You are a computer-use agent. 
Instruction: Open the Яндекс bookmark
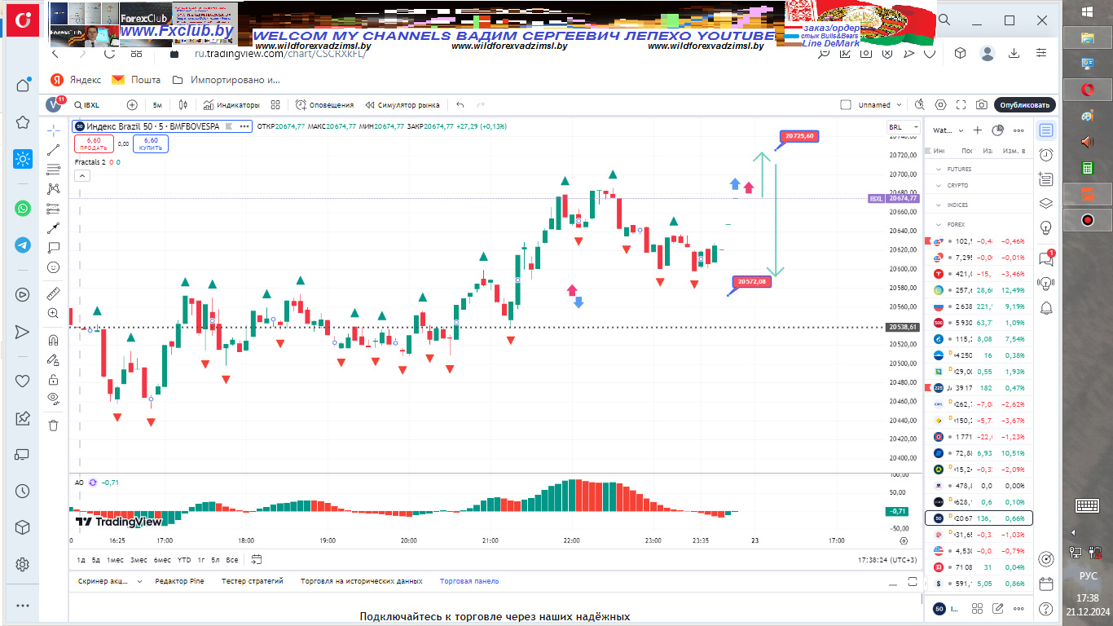pos(76,80)
